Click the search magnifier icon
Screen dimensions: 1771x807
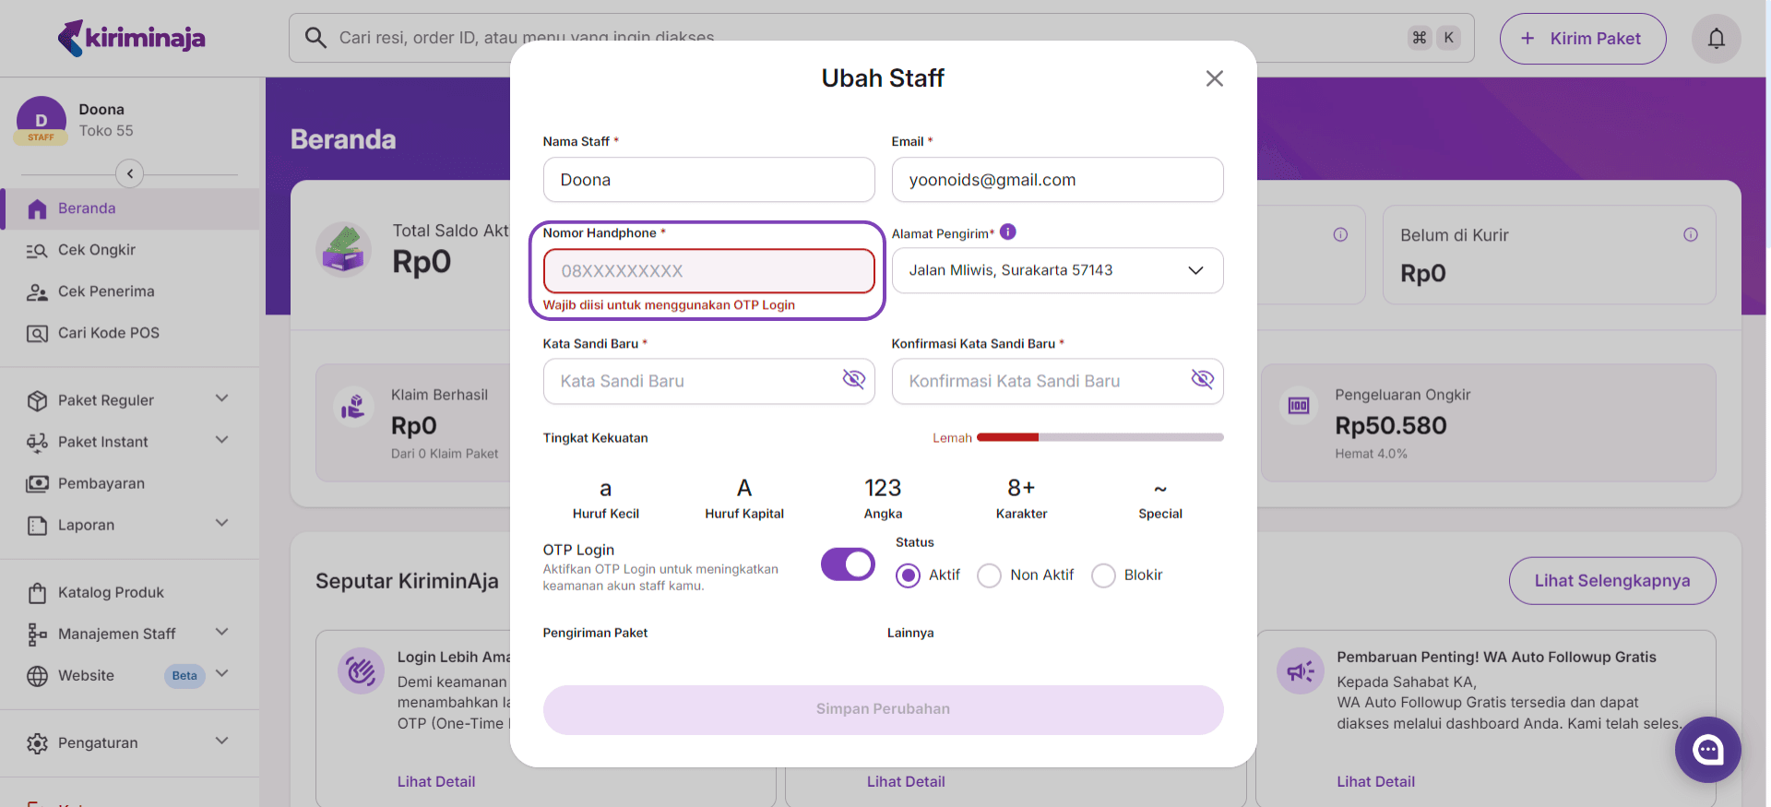pos(315,38)
